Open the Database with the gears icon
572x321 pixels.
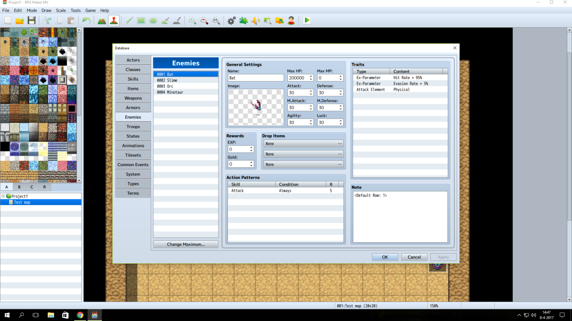pos(232,20)
